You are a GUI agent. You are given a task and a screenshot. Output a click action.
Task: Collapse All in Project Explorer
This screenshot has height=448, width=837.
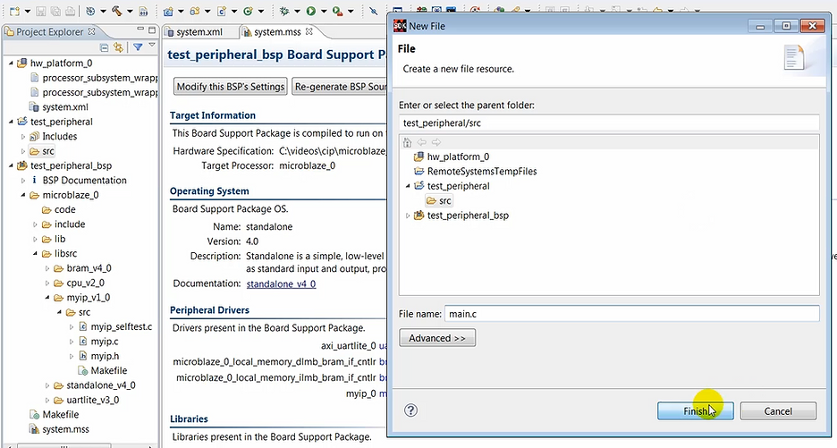[x=105, y=47]
